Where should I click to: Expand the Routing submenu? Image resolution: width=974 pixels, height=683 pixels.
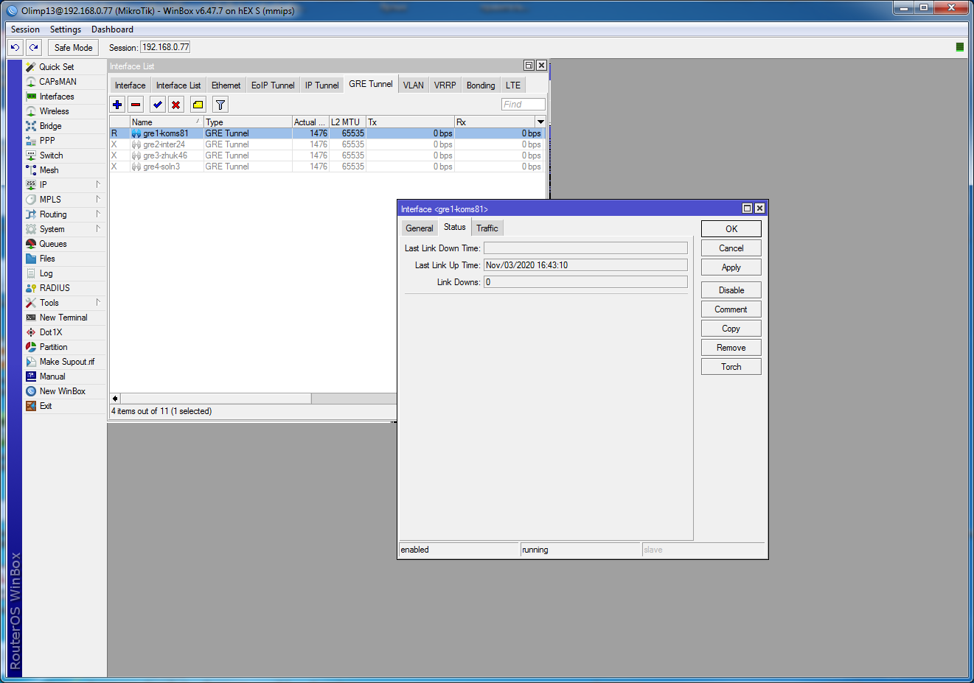coord(65,214)
